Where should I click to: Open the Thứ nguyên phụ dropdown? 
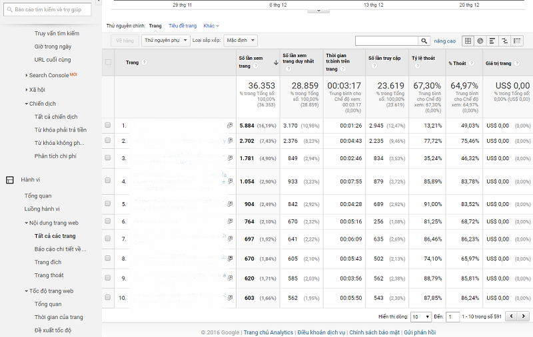click(x=166, y=40)
